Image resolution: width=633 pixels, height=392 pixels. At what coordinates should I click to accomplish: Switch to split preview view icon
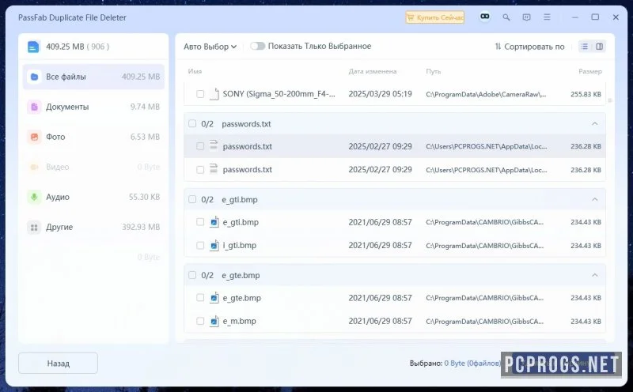pyautogui.click(x=600, y=47)
